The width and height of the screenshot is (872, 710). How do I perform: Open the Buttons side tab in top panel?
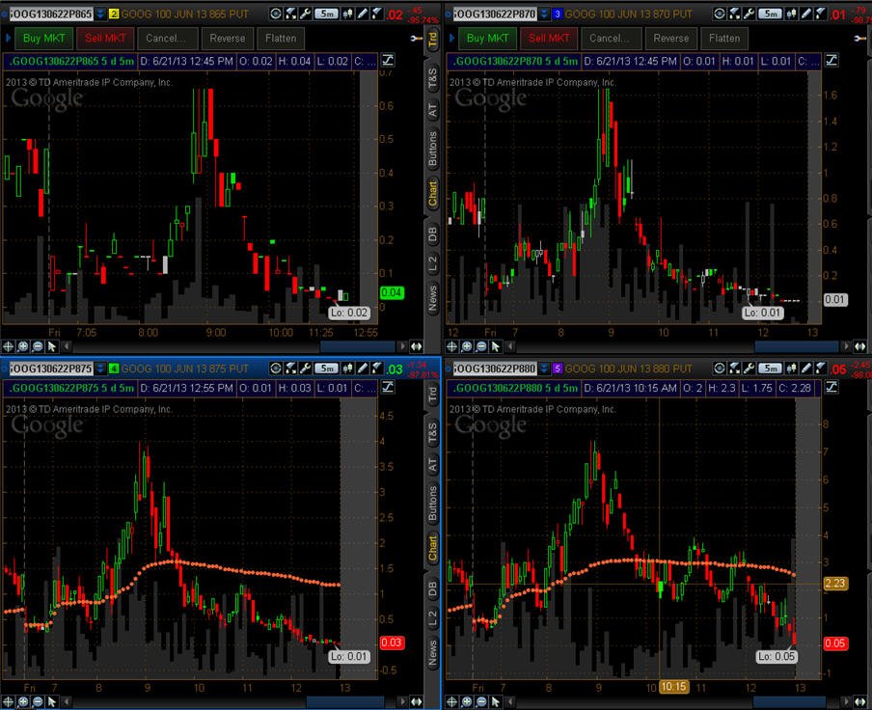(x=433, y=149)
